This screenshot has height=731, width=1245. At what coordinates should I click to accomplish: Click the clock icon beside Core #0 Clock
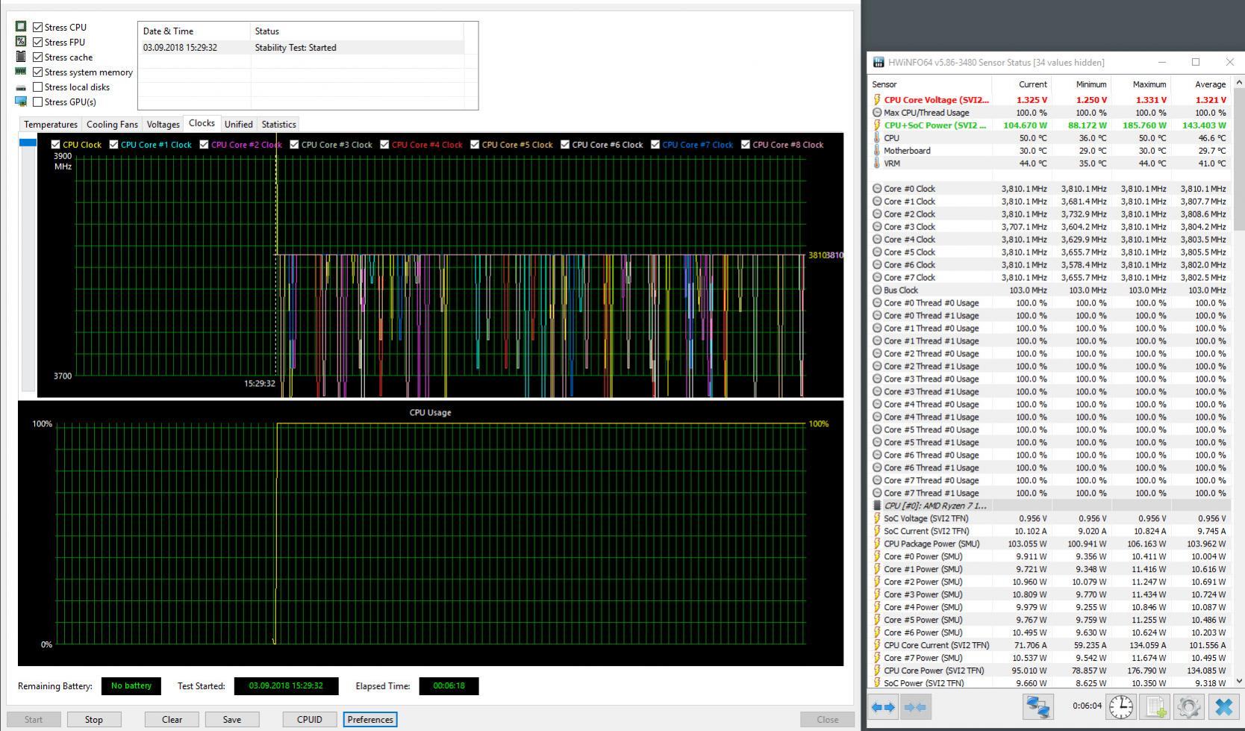click(877, 188)
